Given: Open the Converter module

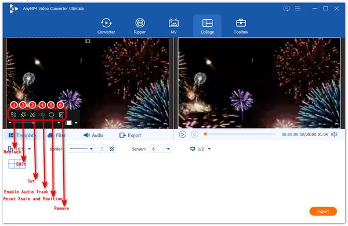Looking at the screenshot, I should [106, 26].
